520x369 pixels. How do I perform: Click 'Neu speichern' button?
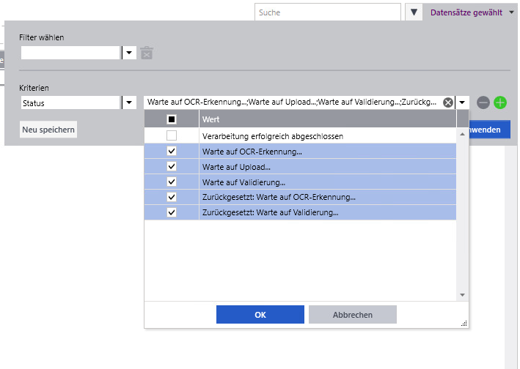pyautogui.click(x=48, y=130)
